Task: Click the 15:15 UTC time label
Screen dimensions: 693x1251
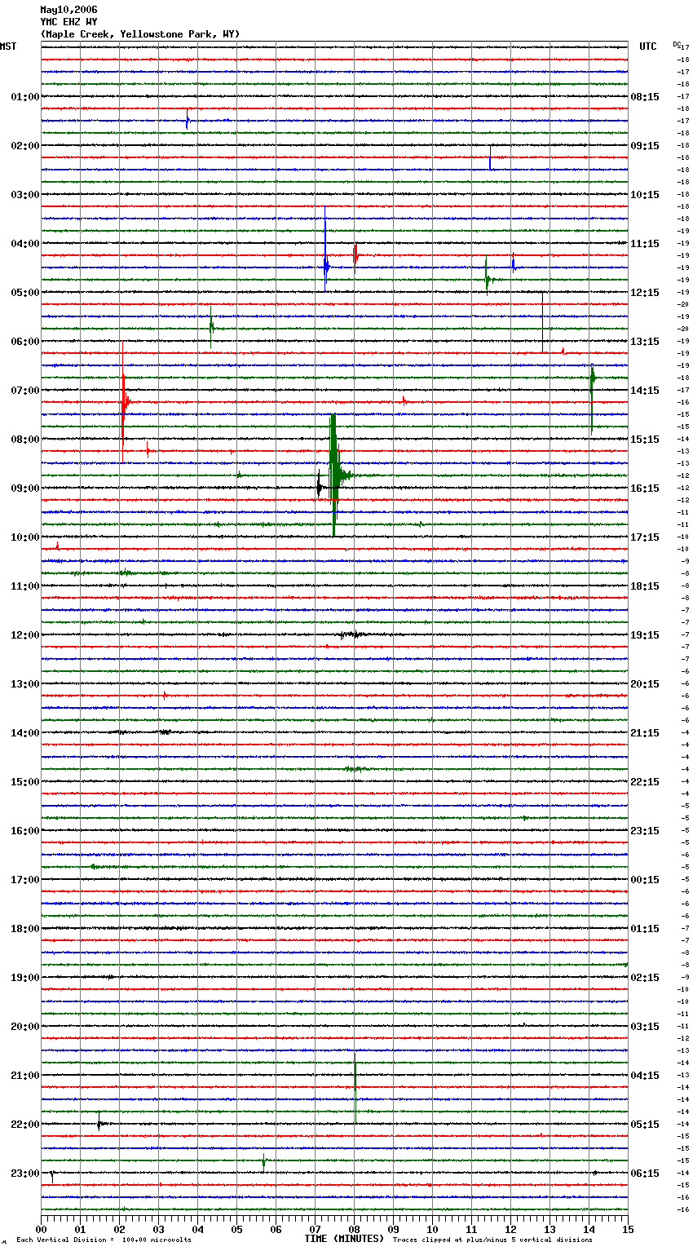Action: tap(645, 440)
